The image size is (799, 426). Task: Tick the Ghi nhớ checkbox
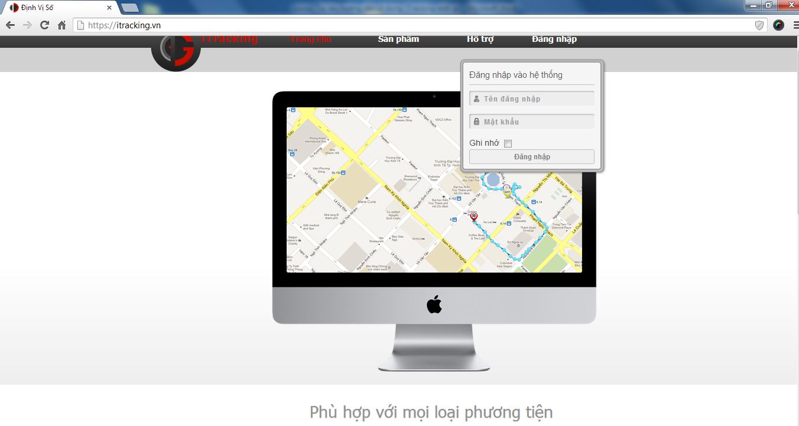point(508,143)
